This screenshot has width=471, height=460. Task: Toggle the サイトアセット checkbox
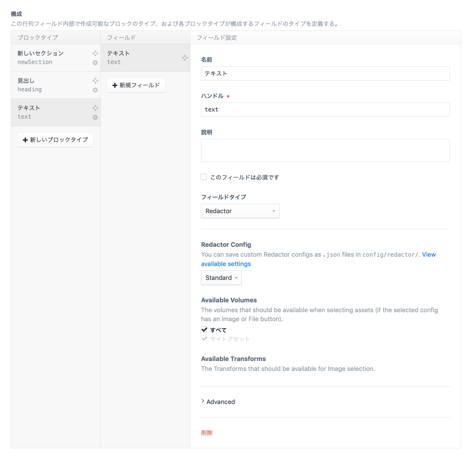click(205, 339)
